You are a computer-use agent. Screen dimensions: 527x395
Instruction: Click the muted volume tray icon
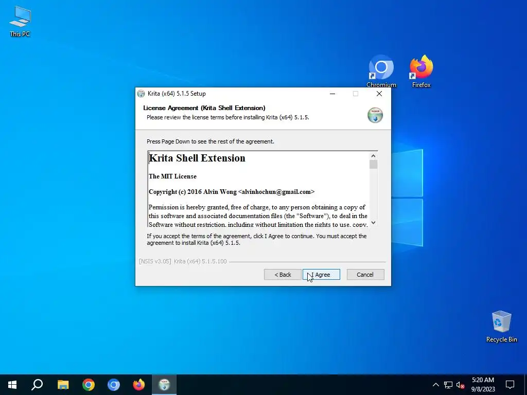460,385
